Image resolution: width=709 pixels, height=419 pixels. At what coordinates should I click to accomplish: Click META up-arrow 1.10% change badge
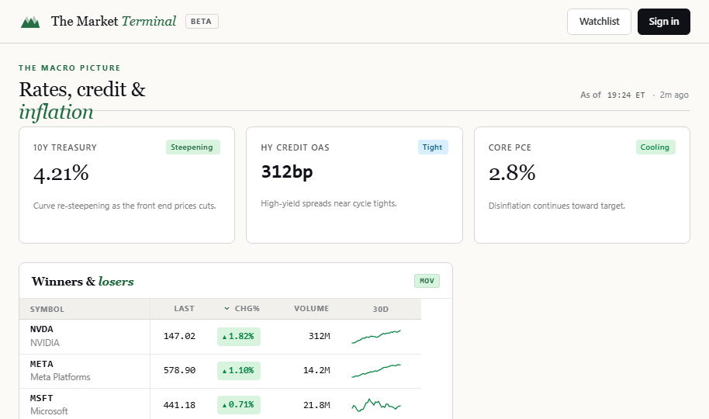point(239,371)
